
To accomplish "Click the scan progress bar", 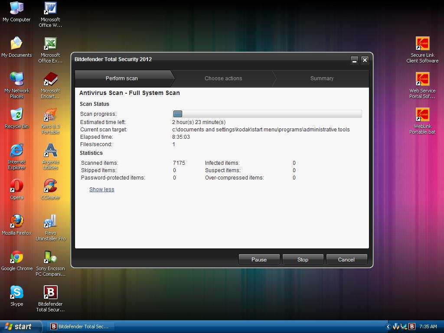I will [x=267, y=114].
